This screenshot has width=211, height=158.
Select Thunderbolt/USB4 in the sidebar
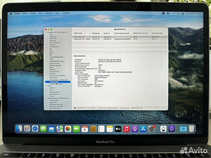point(56,57)
